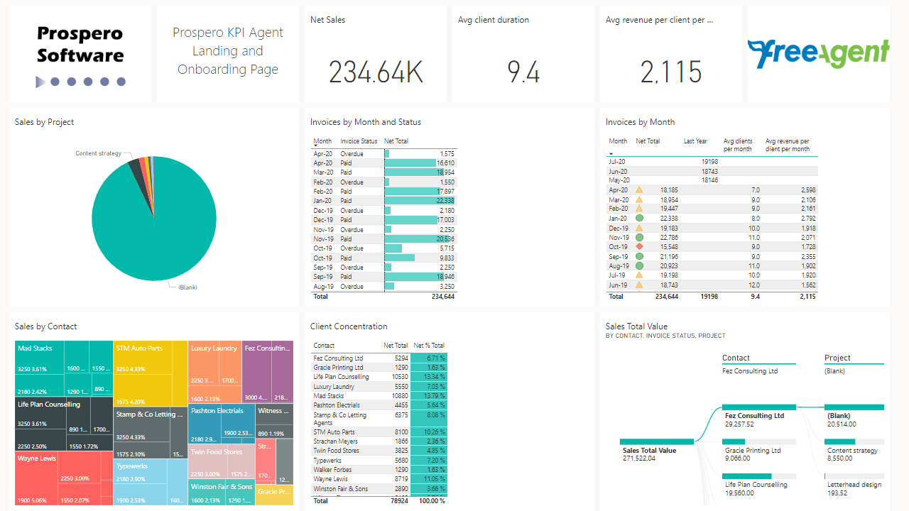Click the Oct-19 Overdue bar 5,715
The width and height of the screenshot is (909, 511).
tap(393, 248)
